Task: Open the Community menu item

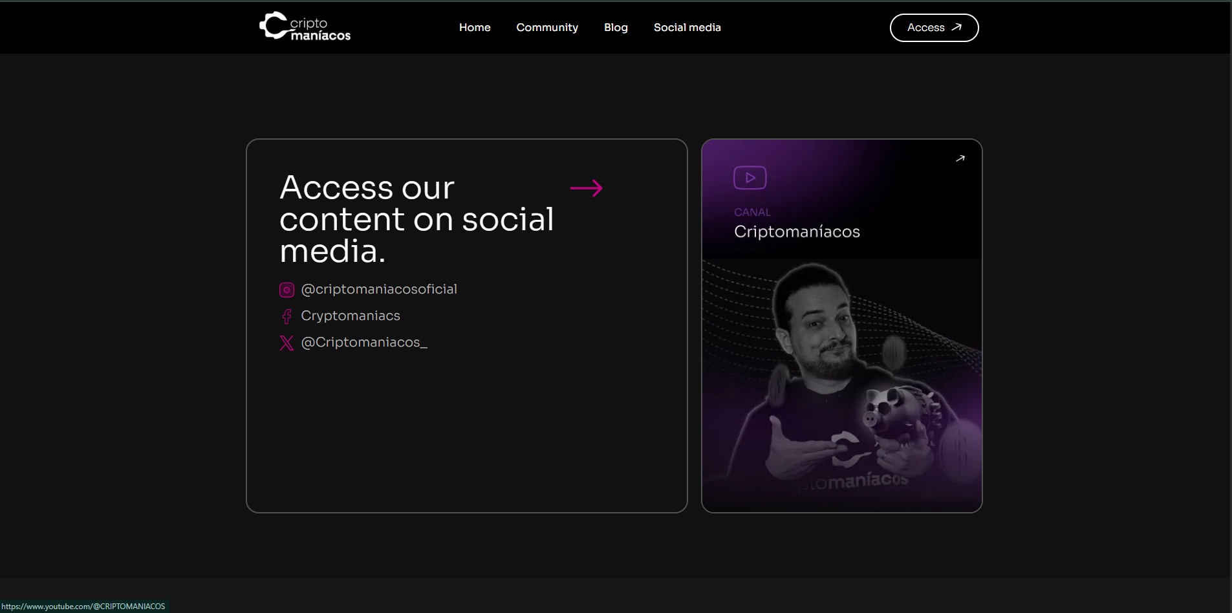Action: [547, 27]
